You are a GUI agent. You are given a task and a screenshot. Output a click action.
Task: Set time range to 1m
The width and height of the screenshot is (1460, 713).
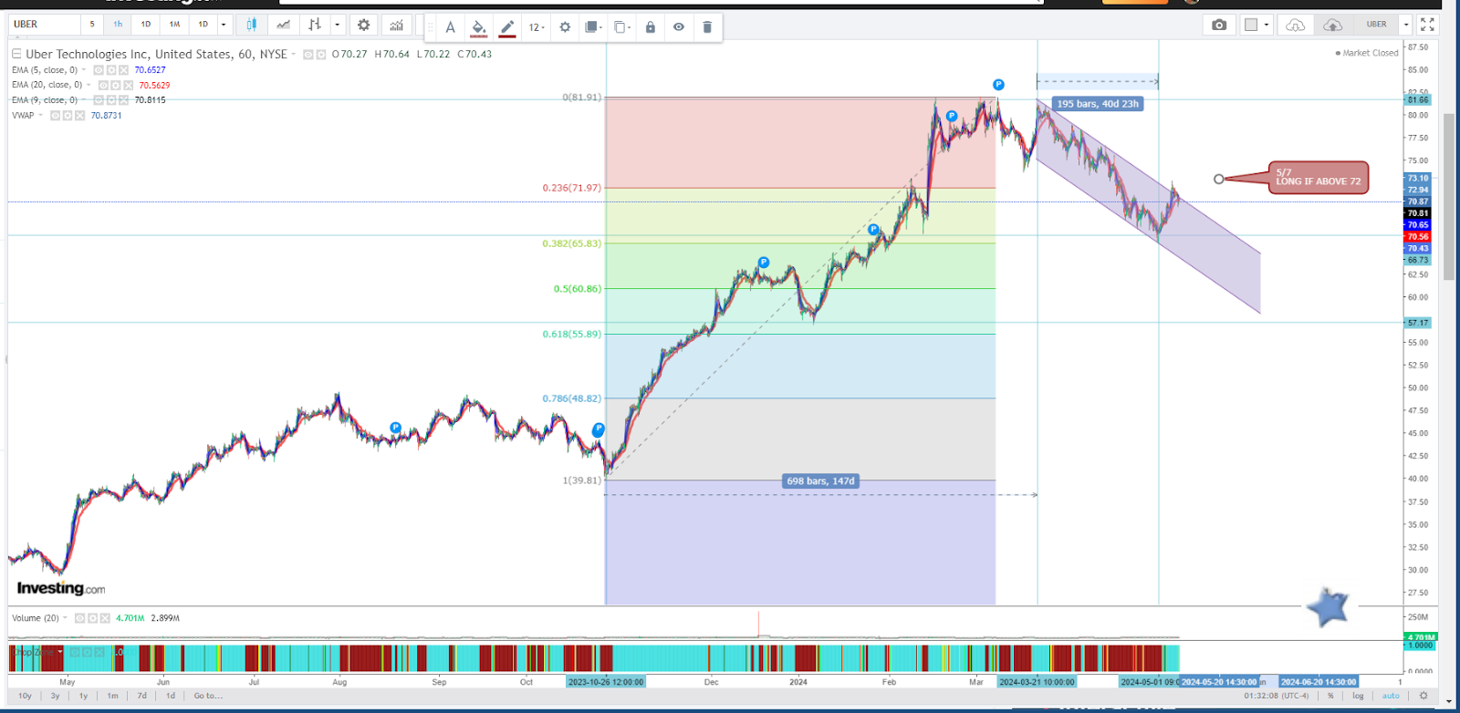(x=112, y=696)
